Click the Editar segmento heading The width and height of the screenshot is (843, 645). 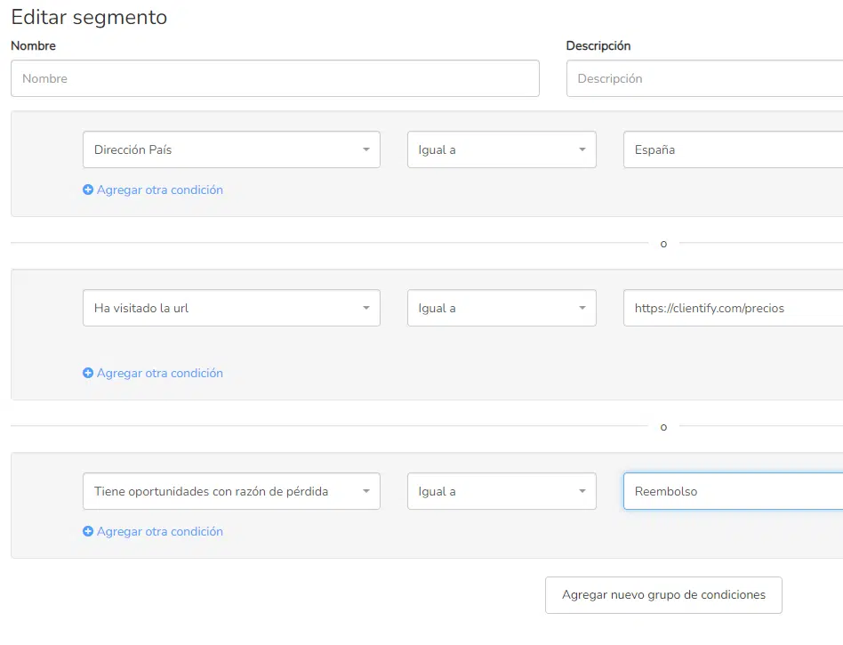(x=89, y=17)
